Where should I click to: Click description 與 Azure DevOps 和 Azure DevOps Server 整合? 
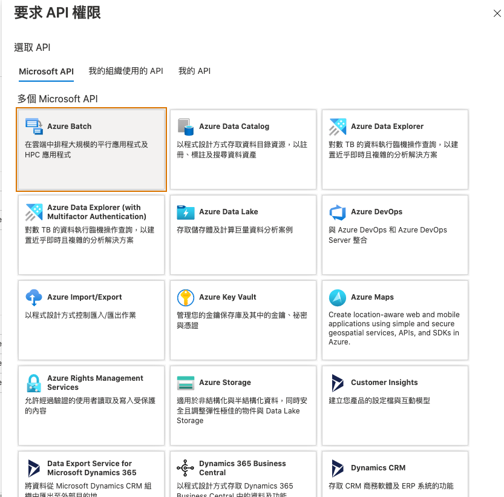388,235
